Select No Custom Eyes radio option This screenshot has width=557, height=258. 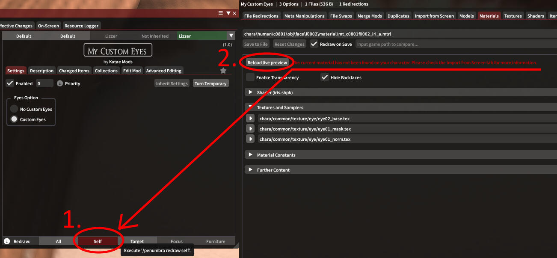pos(15,109)
